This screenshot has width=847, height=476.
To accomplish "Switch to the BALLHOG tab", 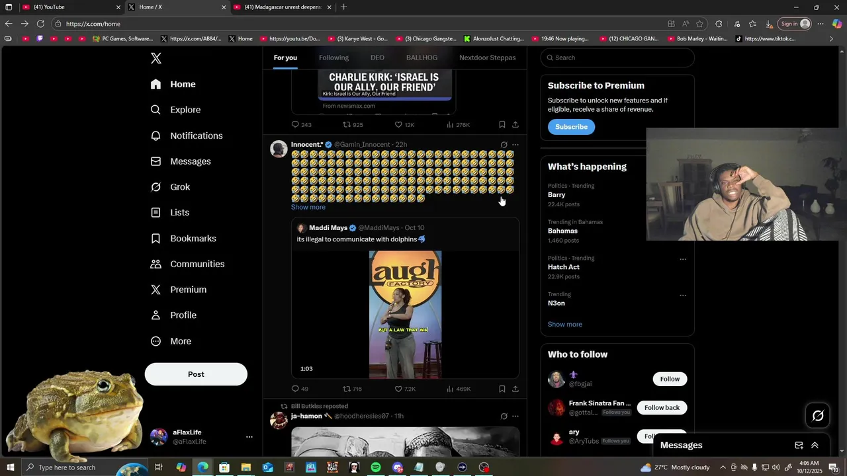I will [x=422, y=58].
